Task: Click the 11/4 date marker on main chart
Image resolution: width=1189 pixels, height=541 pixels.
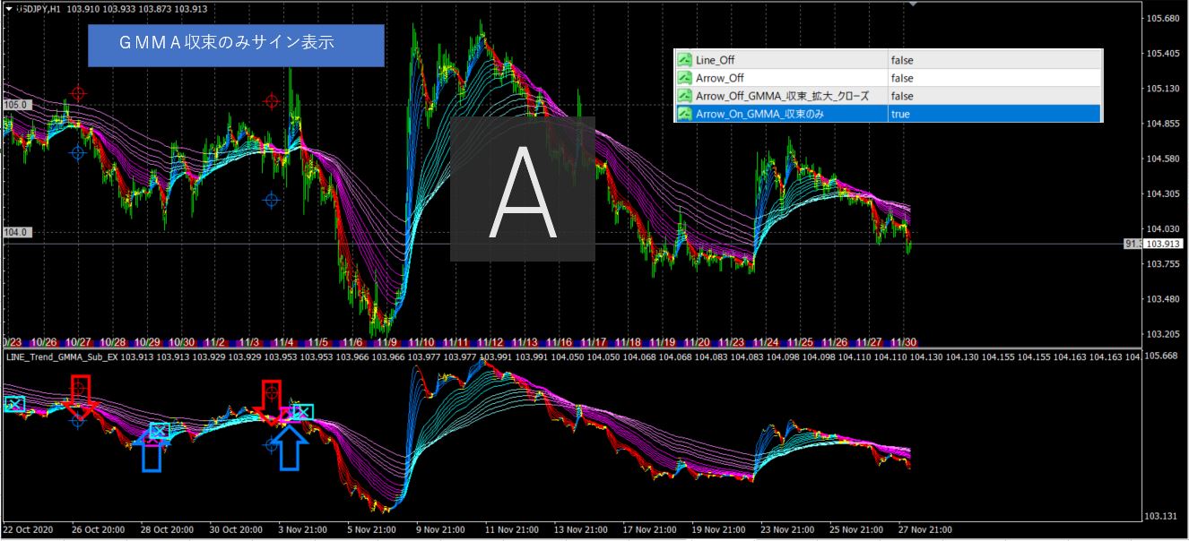Action: [x=284, y=342]
